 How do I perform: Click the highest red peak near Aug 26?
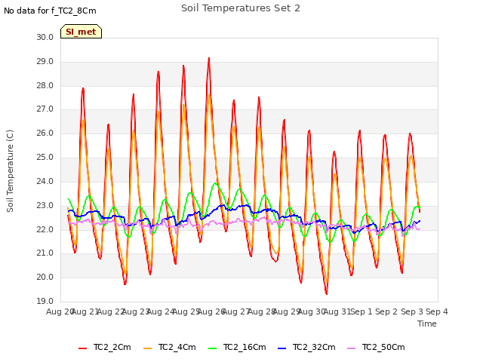click(x=209, y=58)
